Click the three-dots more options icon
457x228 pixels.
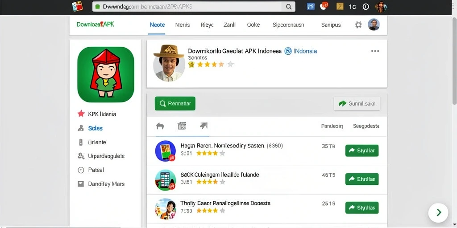pyautogui.click(x=375, y=51)
